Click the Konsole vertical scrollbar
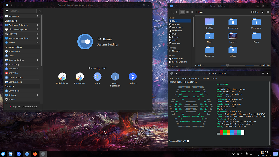The image size is (279, 157). (270, 113)
